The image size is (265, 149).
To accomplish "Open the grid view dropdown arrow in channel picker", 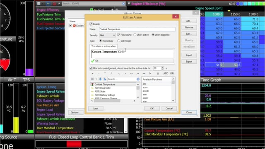I will (x=96, y=79).
